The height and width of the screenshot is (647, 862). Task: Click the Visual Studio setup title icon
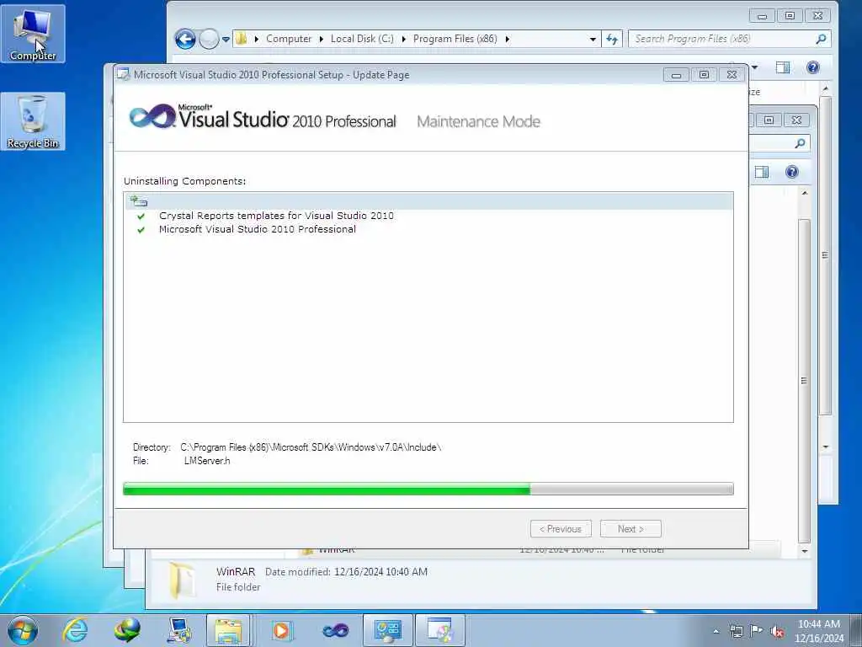point(123,74)
